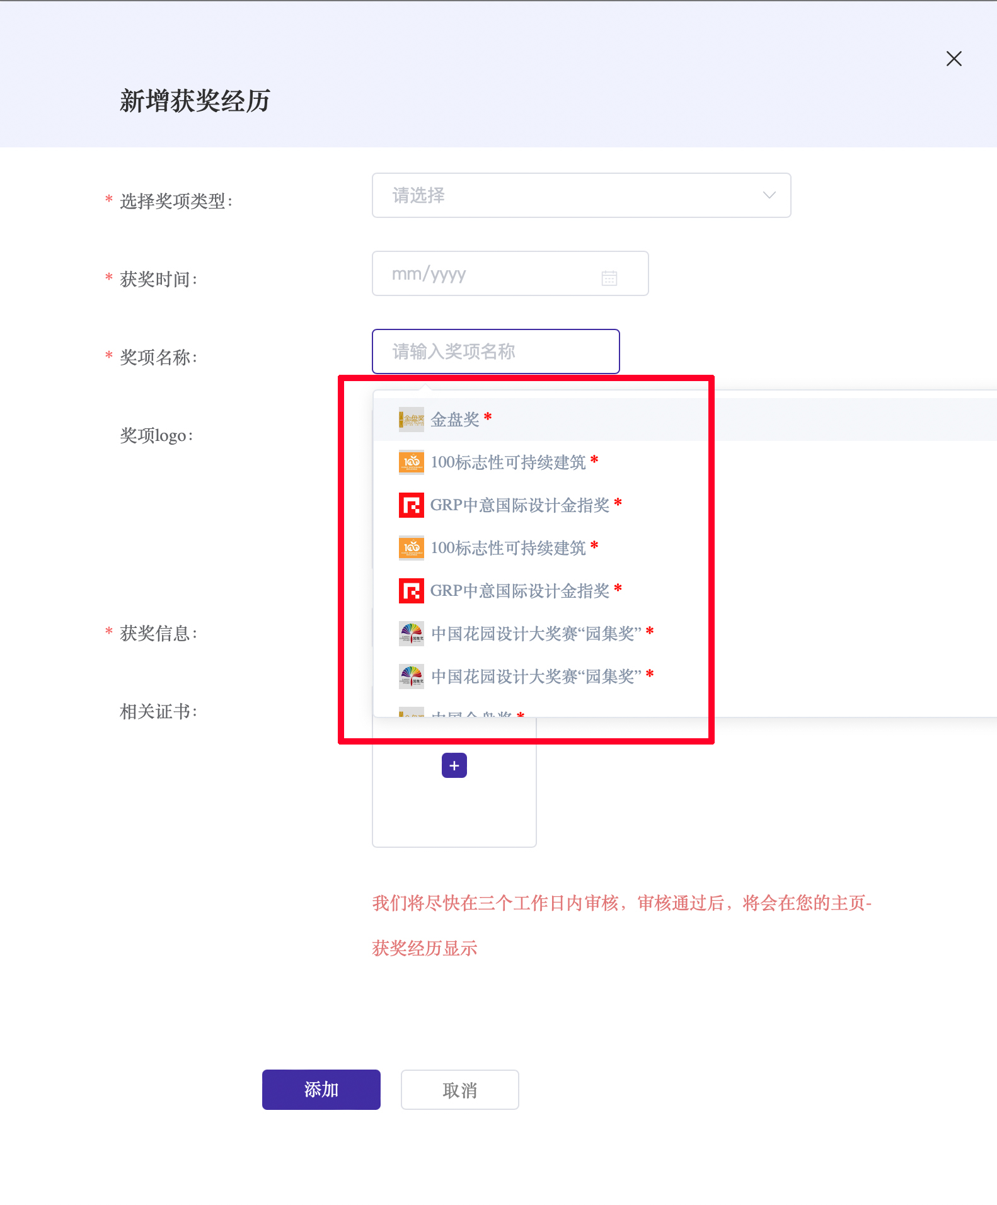The width and height of the screenshot is (997, 1205).
Task: Click the 取消 button
Action: [x=459, y=1090]
